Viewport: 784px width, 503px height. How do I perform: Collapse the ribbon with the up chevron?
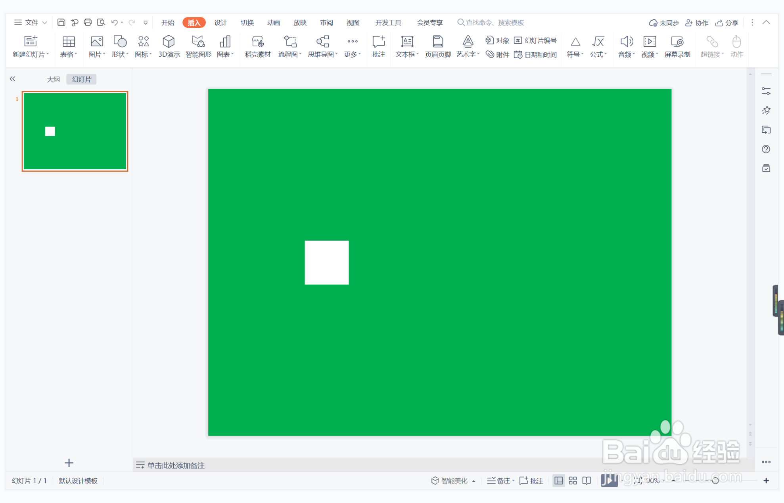click(x=766, y=23)
